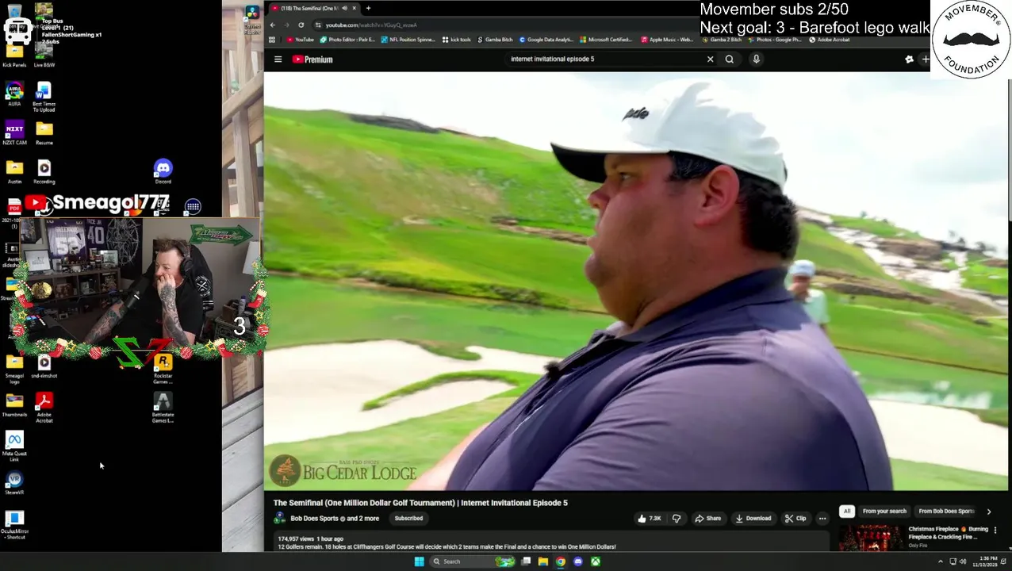Viewport: 1012px width, 571px height.
Task: Click the Christmas Fireplace Burning video title
Action: (948, 533)
